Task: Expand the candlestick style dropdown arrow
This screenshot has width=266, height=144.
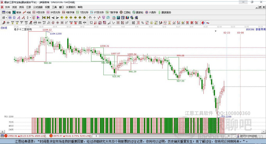Action: point(30,18)
